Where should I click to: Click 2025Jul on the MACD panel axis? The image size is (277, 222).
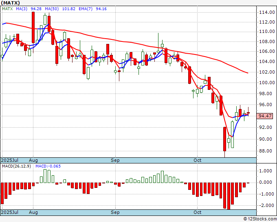click(x=10, y=212)
